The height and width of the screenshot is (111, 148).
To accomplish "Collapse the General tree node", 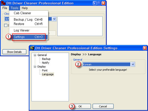I will (x=35, y=55).
